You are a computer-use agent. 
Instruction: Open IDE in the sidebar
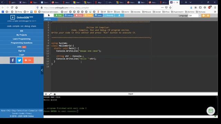click(x=21, y=31)
